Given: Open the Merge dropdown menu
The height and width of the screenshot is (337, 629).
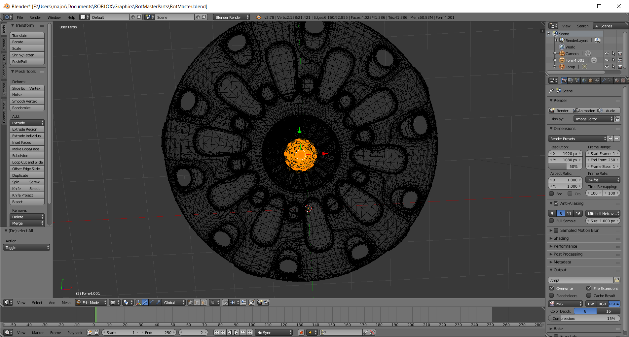Looking at the screenshot, I should click(x=27, y=223).
